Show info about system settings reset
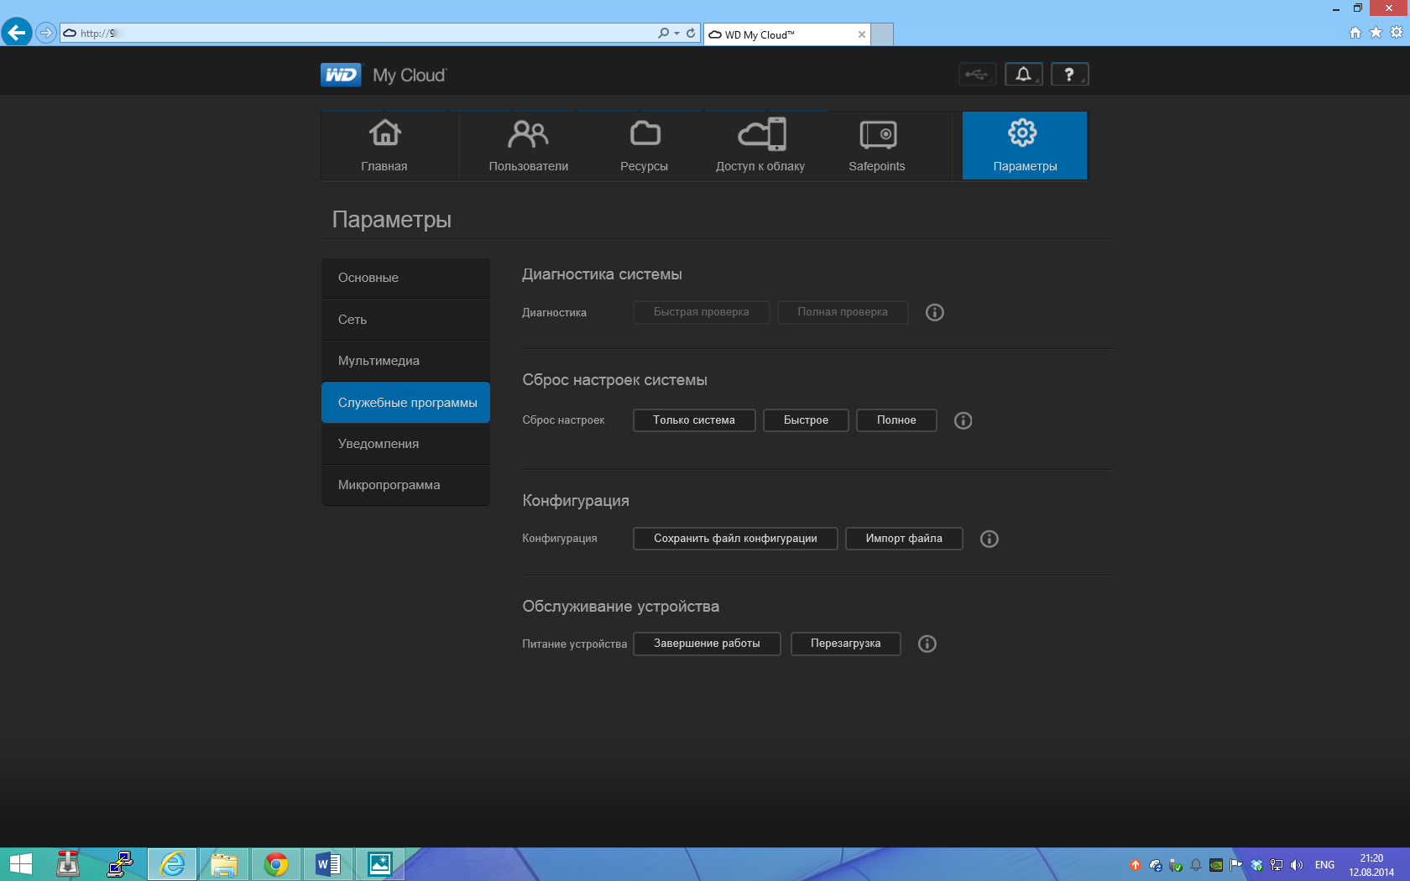Image resolution: width=1410 pixels, height=881 pixels. (963, 420)
